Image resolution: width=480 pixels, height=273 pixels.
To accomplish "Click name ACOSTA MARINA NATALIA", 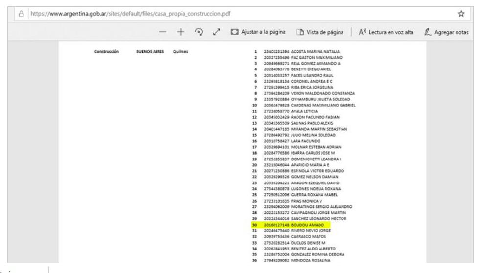I will point(315,52).
